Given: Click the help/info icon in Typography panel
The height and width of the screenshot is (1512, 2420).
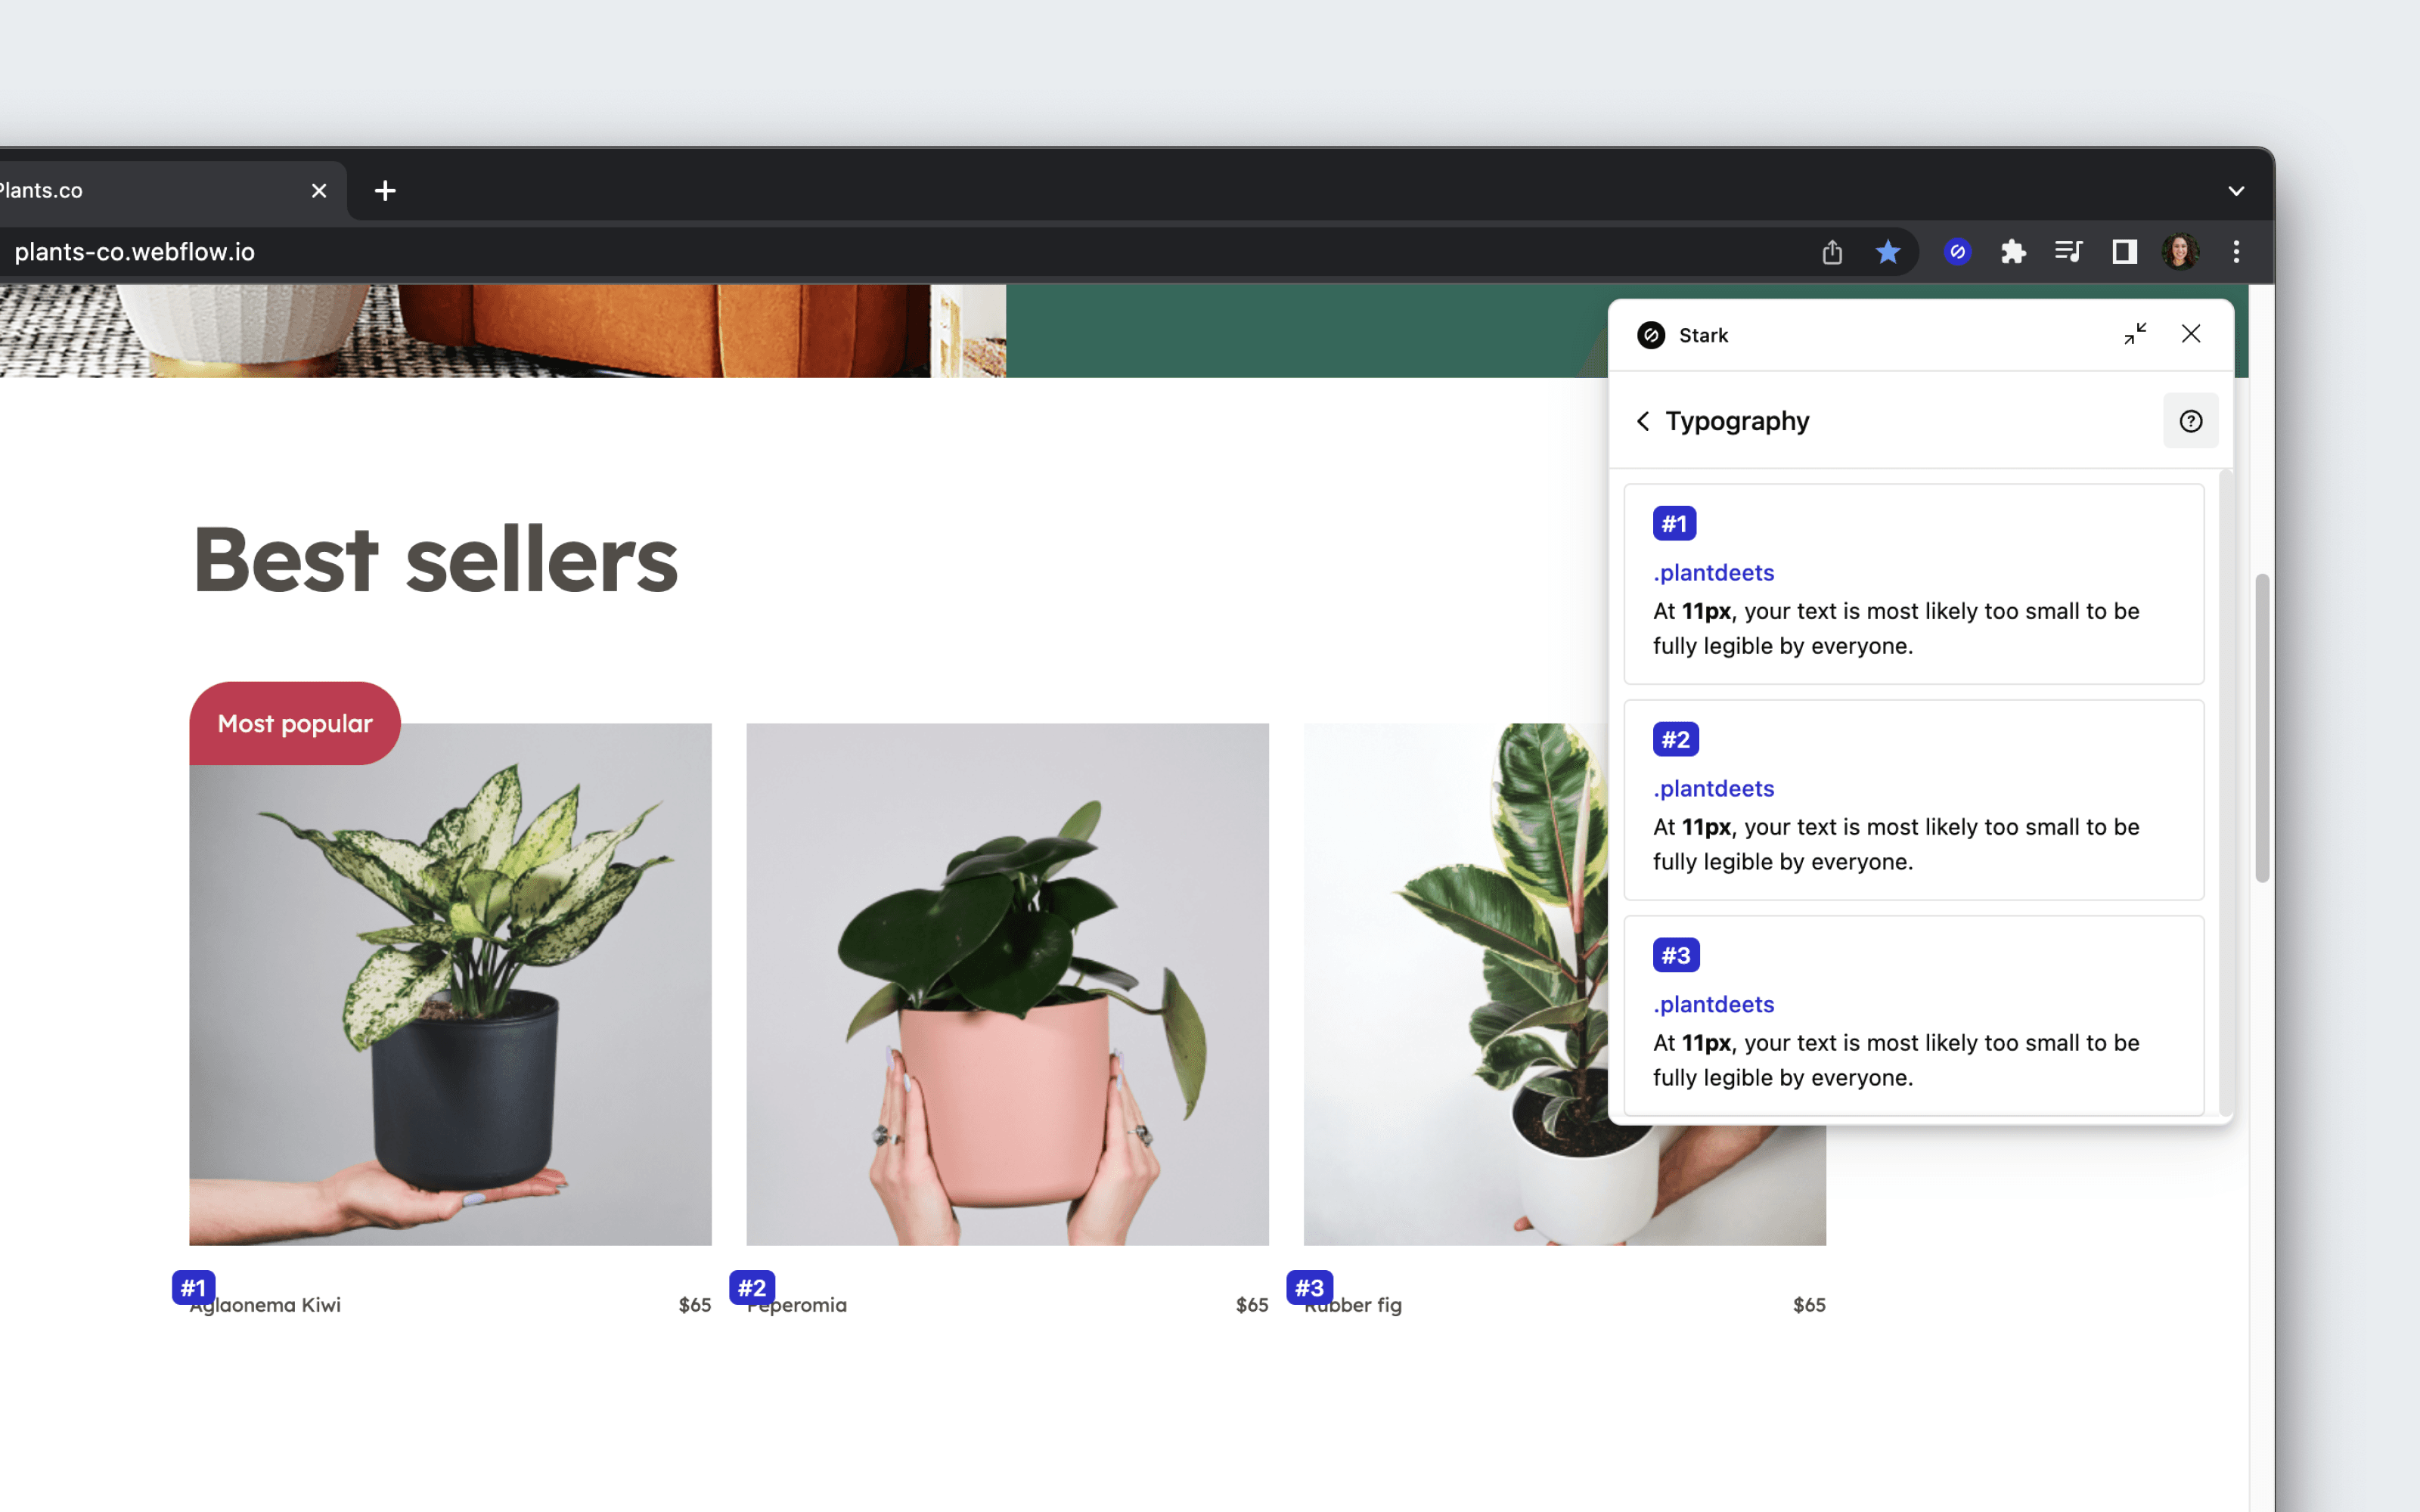Looking at the screenshot, I should click(2192, 420).
